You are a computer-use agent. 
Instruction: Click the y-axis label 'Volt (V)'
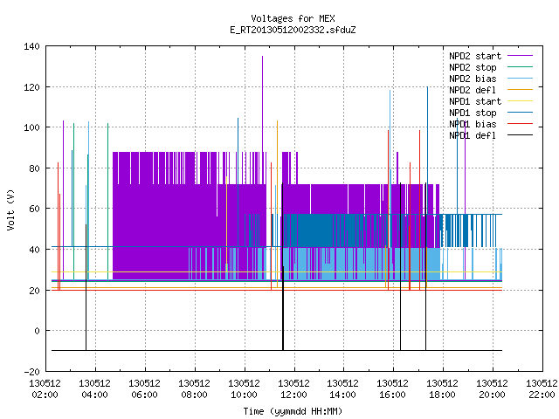tap(11, 209)
